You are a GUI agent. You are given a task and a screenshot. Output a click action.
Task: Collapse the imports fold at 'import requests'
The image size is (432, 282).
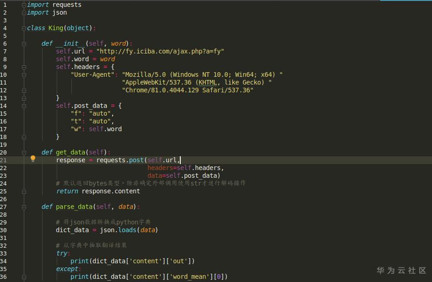point(24,5)
